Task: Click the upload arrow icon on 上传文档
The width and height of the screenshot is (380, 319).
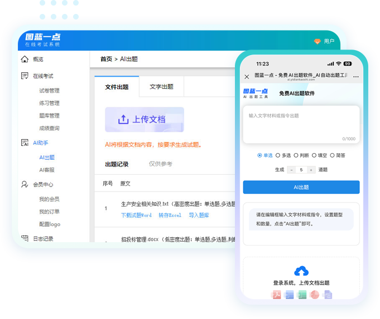Action: tap(123, 119)
